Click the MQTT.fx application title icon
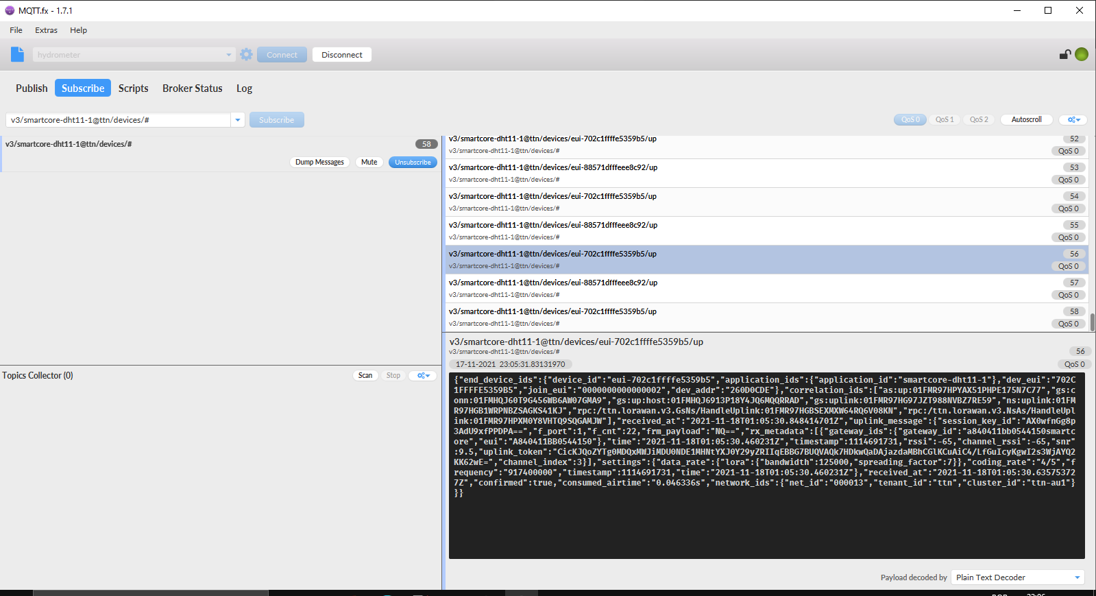 [10, 10]
